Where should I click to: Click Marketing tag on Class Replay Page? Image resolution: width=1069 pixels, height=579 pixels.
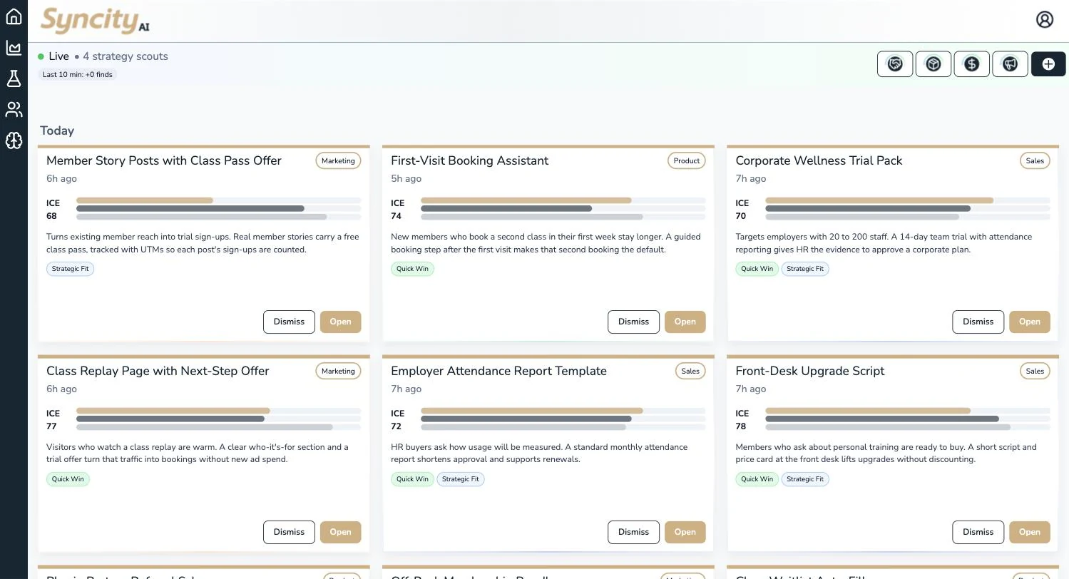click(338, 372)
